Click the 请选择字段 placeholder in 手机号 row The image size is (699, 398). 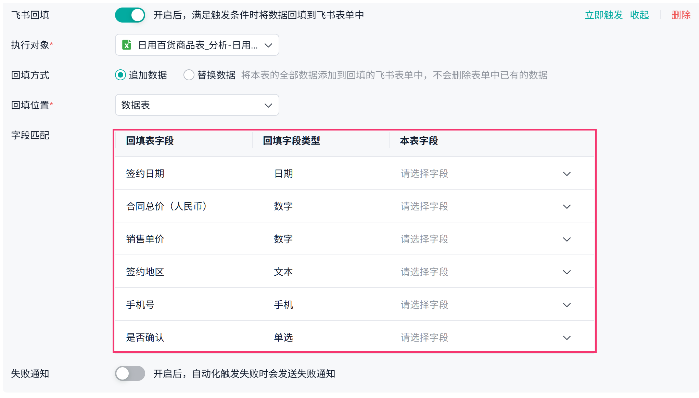click(x=424, y=305)
